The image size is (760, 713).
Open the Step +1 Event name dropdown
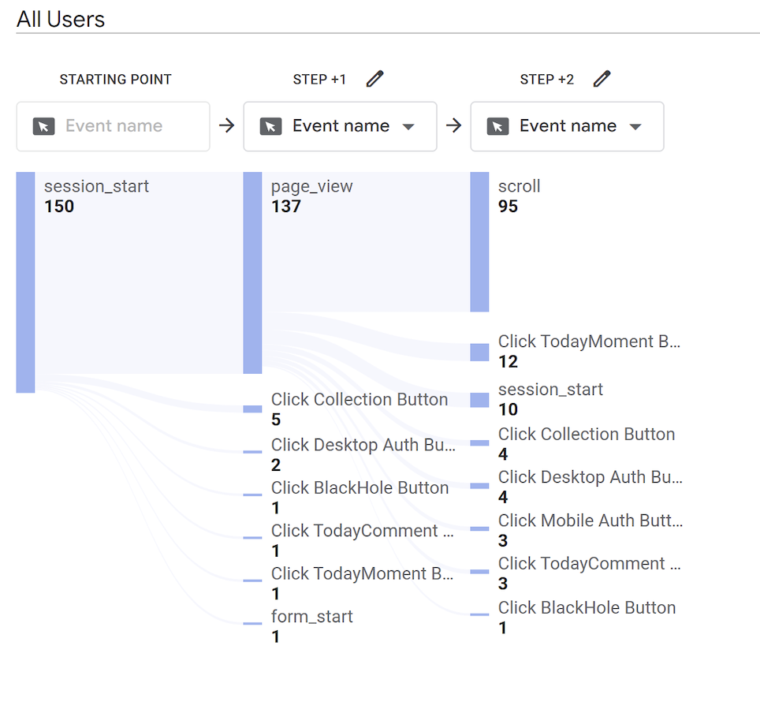click(x=408, y=127)
